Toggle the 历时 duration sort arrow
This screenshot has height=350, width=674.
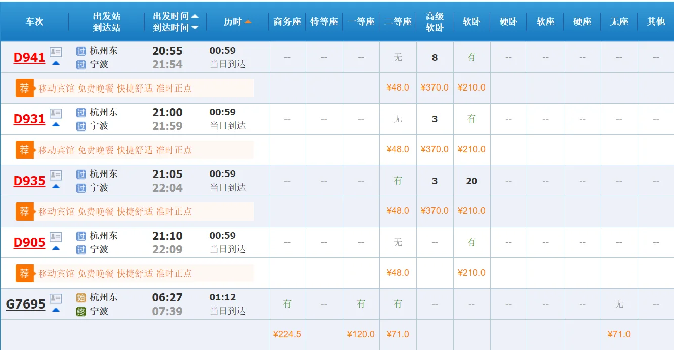click(248, 21)
